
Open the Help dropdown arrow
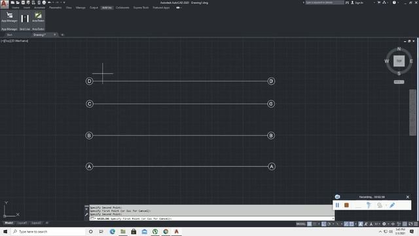398,3
